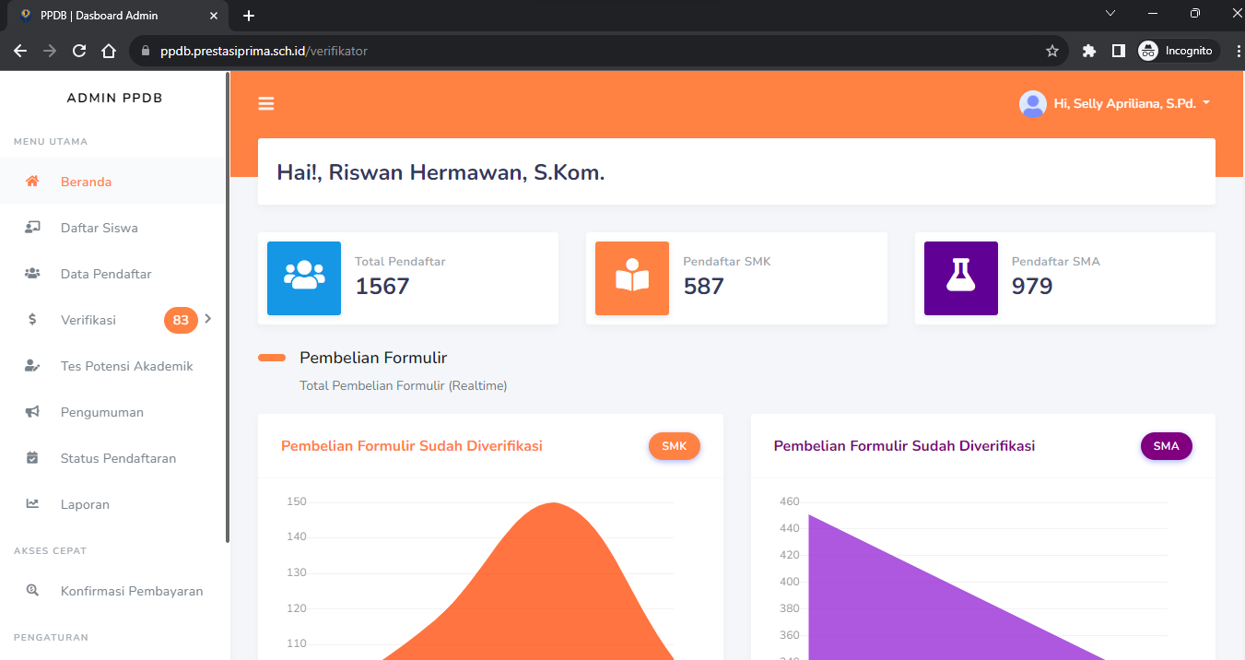
Task: Click the hamburger menu icon in header
Action: click(266, 104)
